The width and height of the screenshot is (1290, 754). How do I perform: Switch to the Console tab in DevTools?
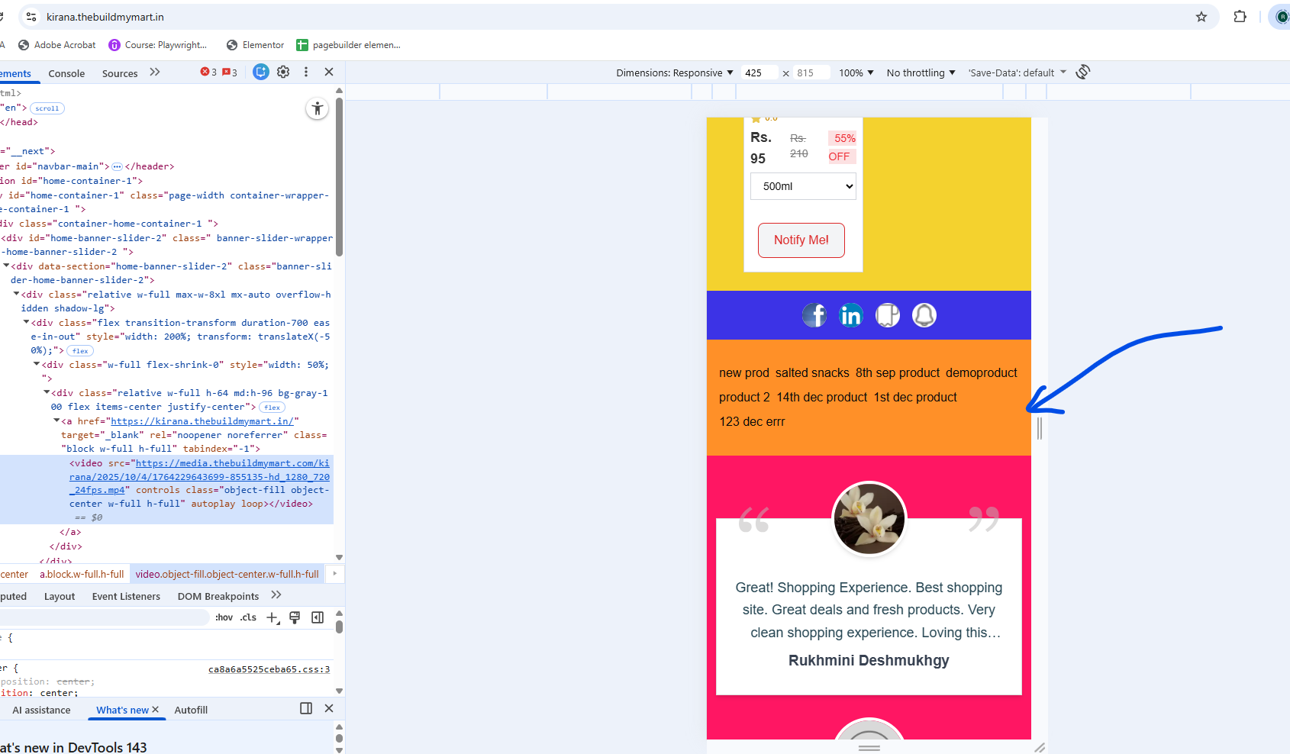click(66, 73)
